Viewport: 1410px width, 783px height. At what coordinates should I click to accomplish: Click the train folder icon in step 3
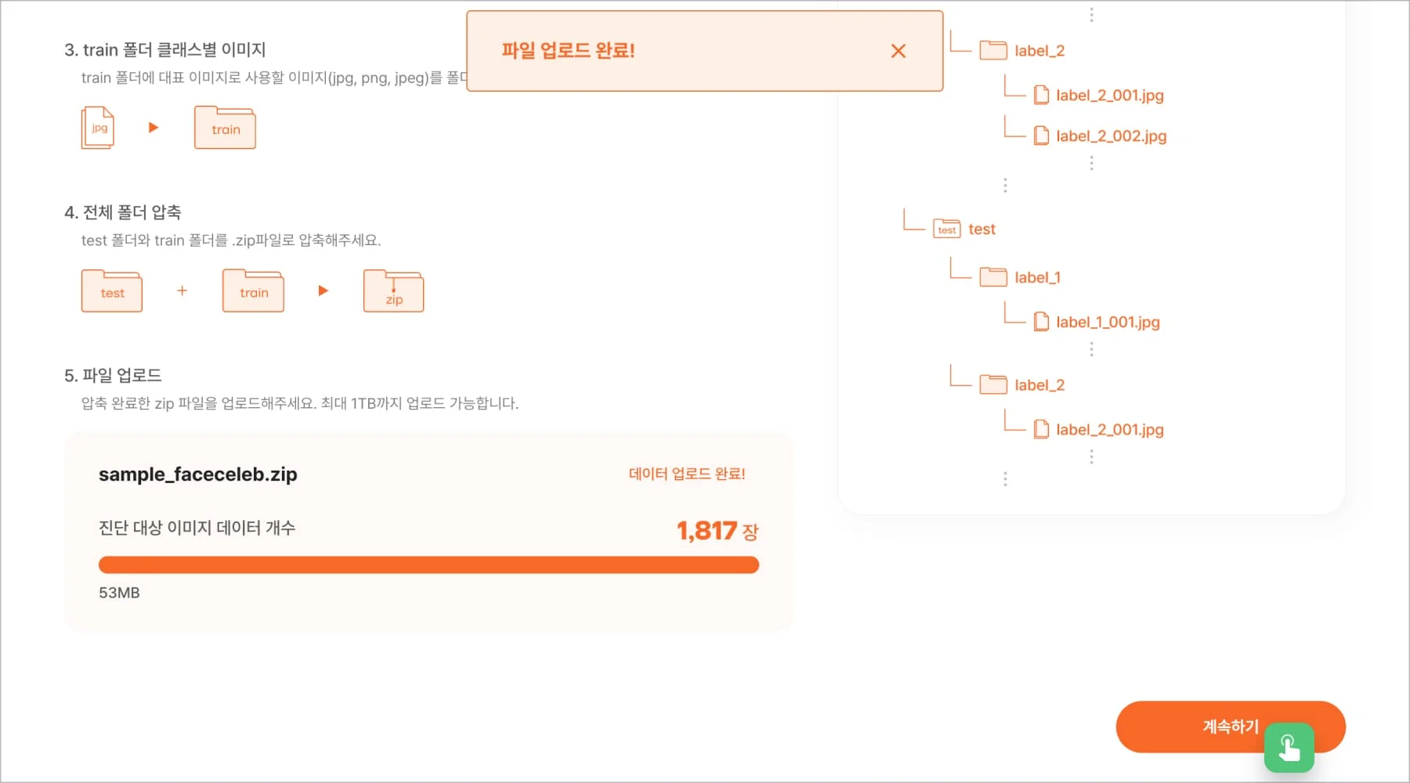tap(225, 127)
